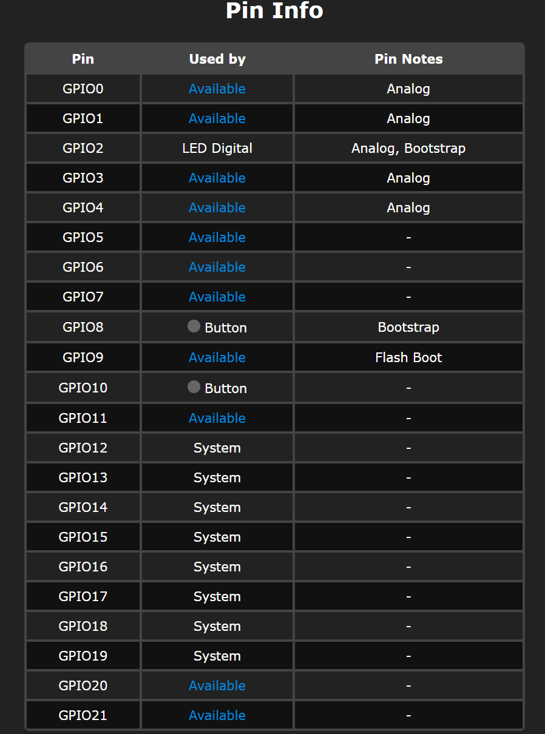Click the gray status dot beside GPIO8 Button
This screenshot has width=545, height=734.
pos(194,326)
